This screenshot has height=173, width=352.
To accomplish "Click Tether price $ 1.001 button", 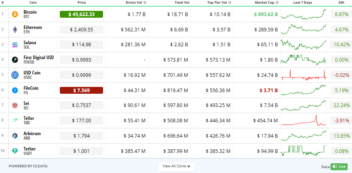I will 81,151.
